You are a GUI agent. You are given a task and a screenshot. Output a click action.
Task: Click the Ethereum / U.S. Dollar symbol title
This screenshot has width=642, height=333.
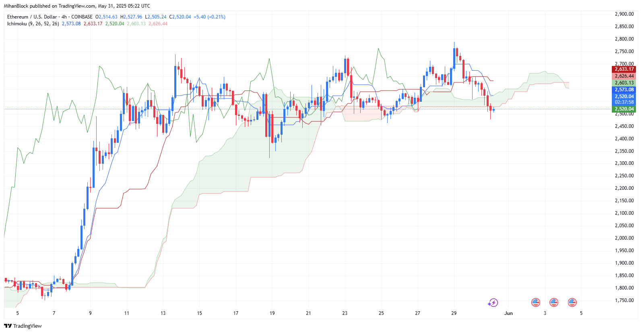tap(32, 17)
